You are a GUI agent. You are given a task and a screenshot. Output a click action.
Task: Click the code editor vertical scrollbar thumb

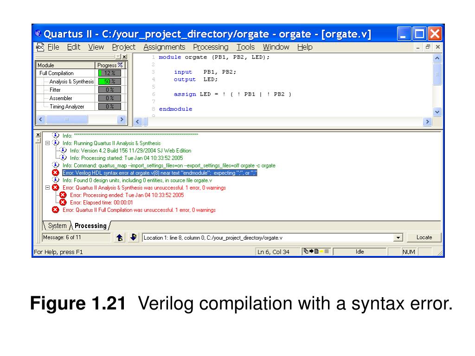(437, 74)
